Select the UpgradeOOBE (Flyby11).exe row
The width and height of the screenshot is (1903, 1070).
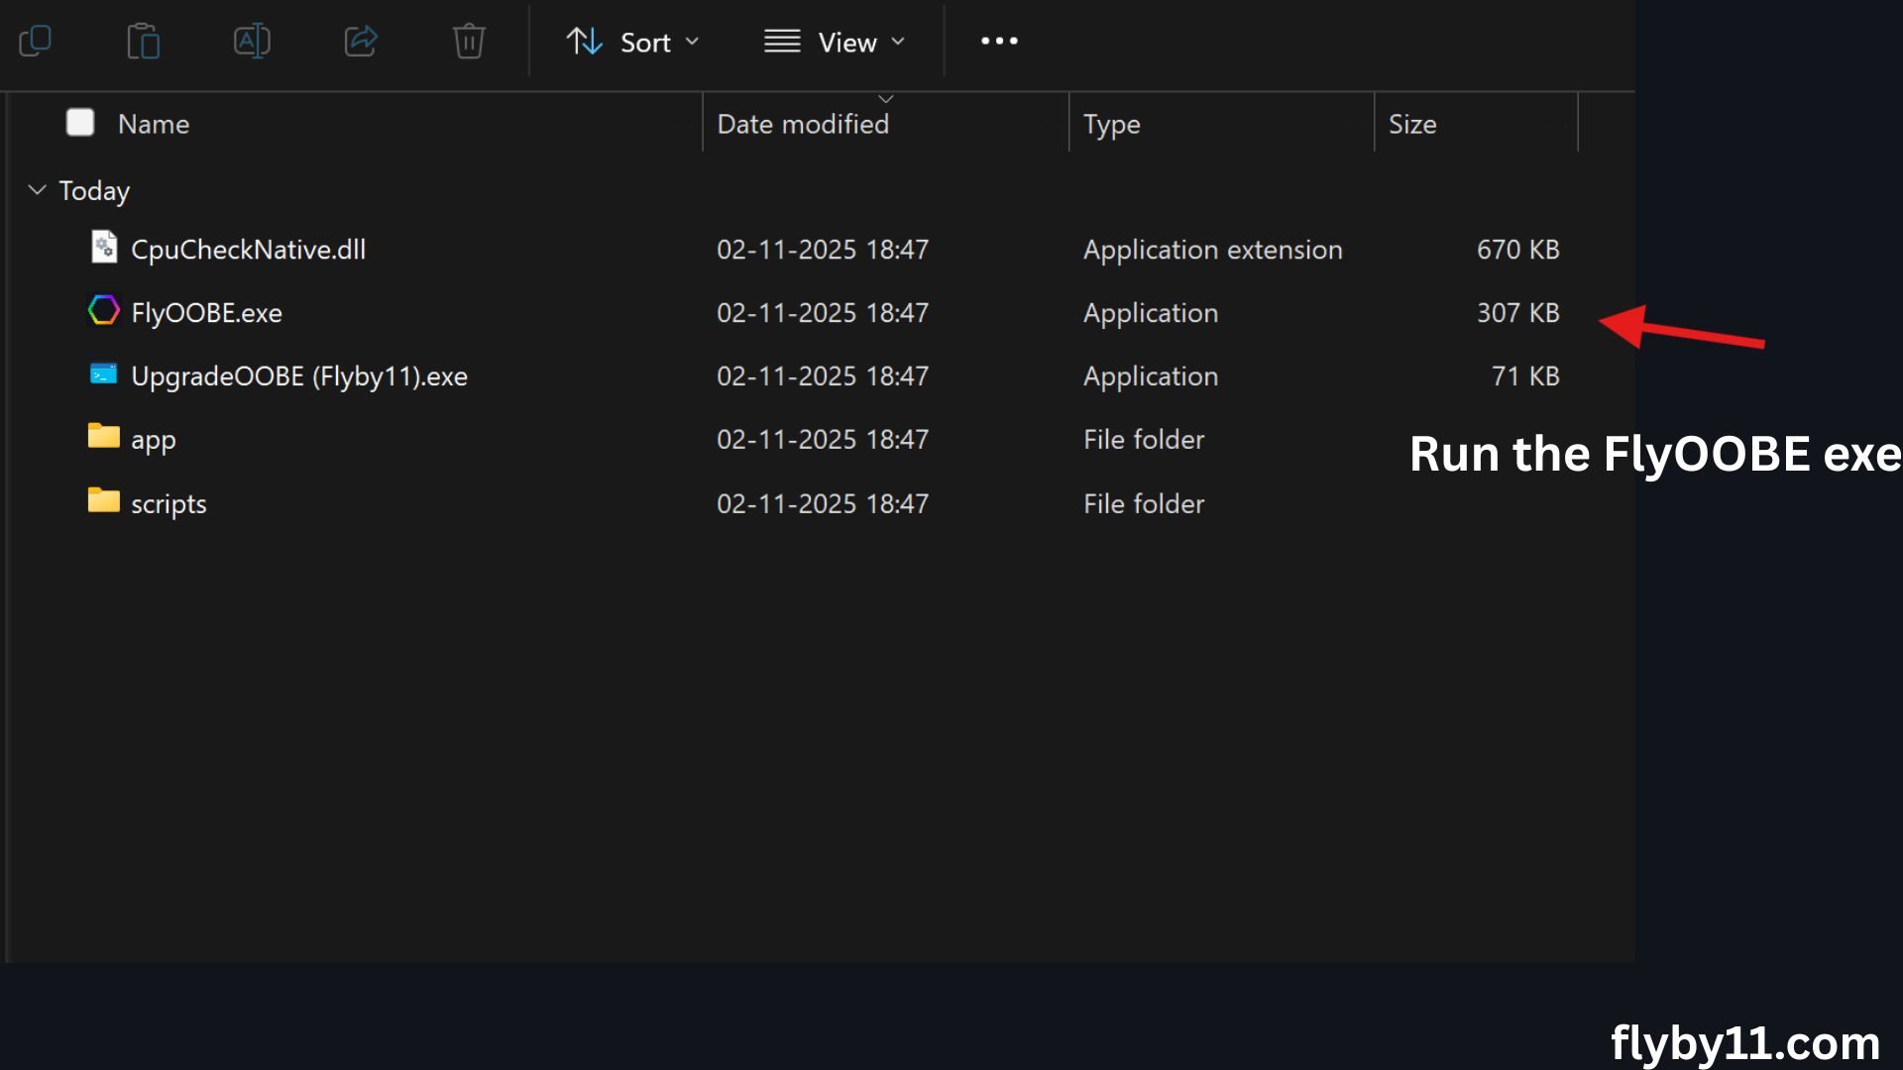click(x=299, y=375)
